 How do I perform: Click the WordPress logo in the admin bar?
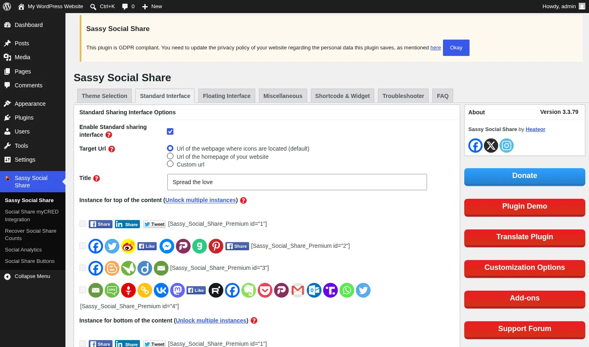click(x=7, y=7)
